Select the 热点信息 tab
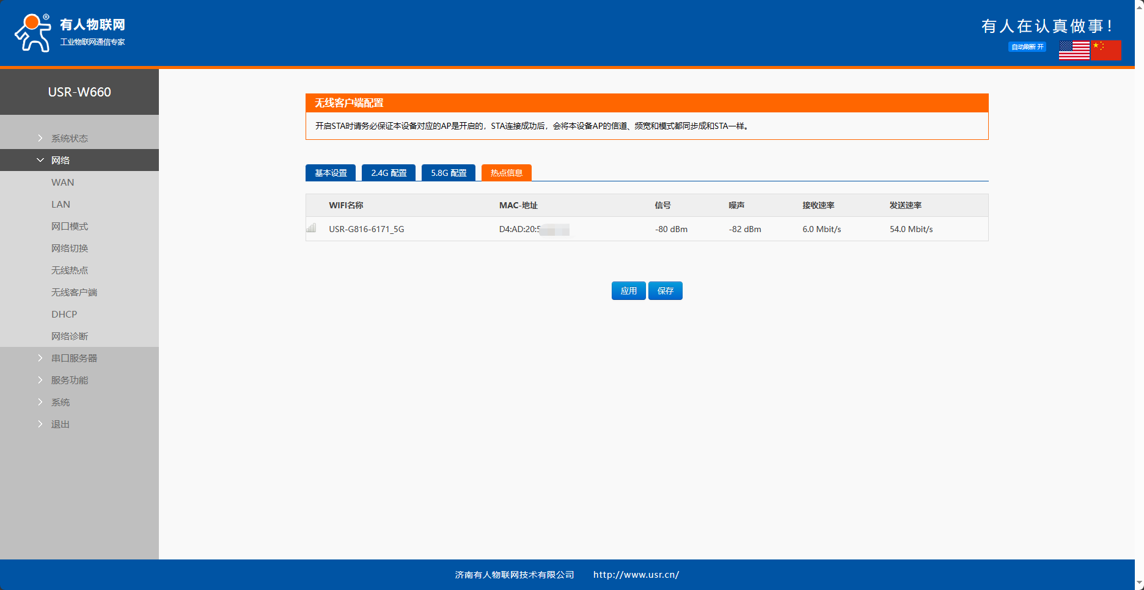The width and height of the screenshot is (1144, 590). coord(507,173)
